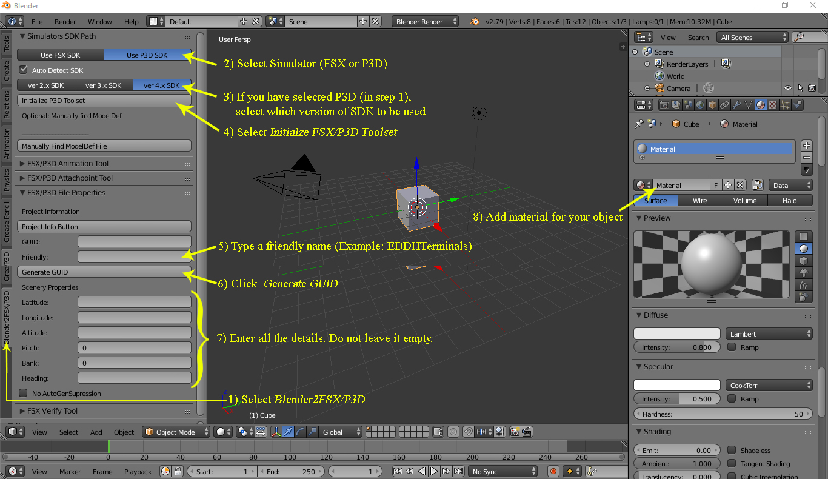Toggle Camera visibility in the Outliner
The image size is (828, 479).
(x=788, y=88)
